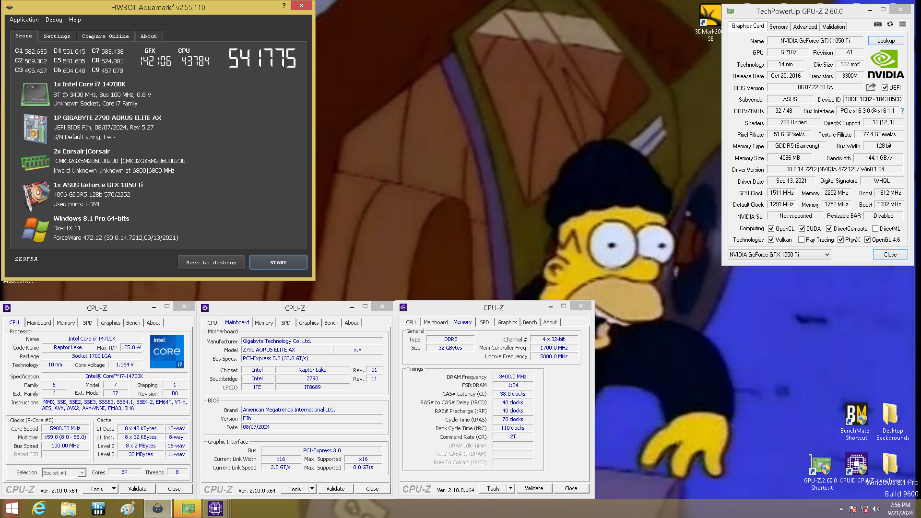Click Validate in CPU-Z window showing Memory tab
Viewport: 921px width, 518px height.
pyautogui.click(x=534, y=488)
